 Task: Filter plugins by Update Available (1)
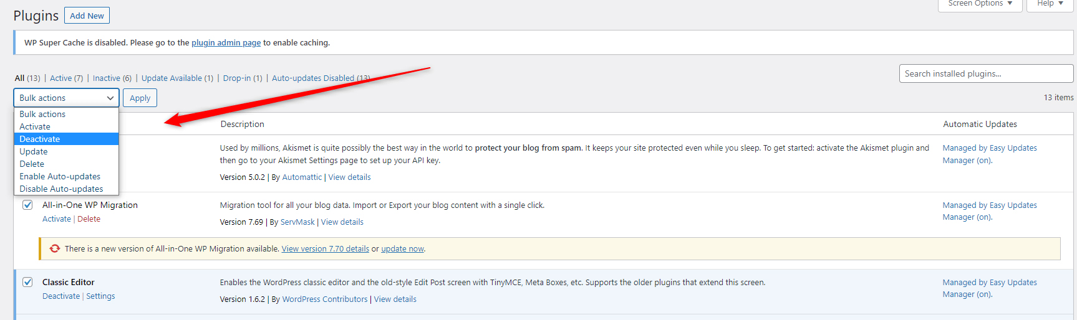tap(177, 78)
